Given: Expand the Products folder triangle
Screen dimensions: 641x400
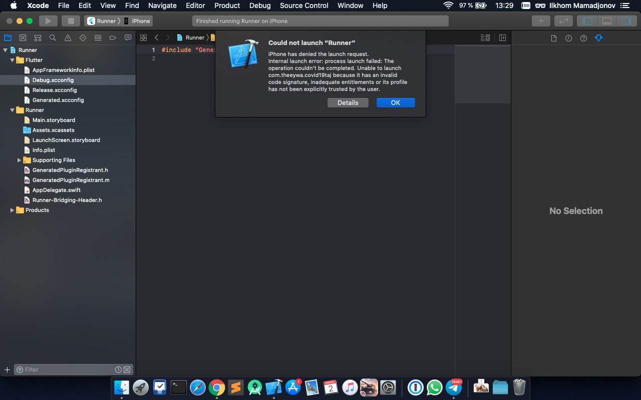Looking at the screenshot, I should click(12, 210).
